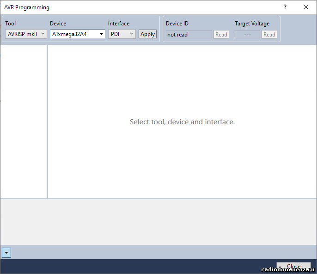Click the Target Voltage value field
The image size is (317, 274).
pos(247,34)
